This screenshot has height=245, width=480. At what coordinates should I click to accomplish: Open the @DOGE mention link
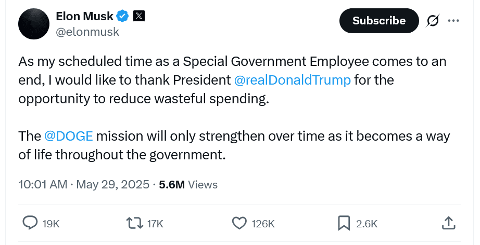(x=69, y=136)
